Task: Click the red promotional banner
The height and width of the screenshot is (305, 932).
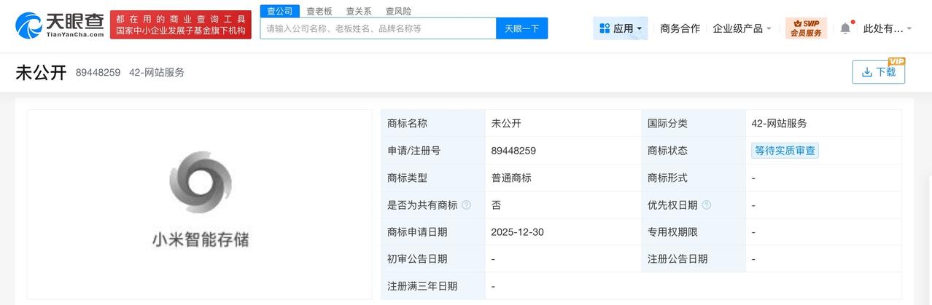Action: click(181, 25)
